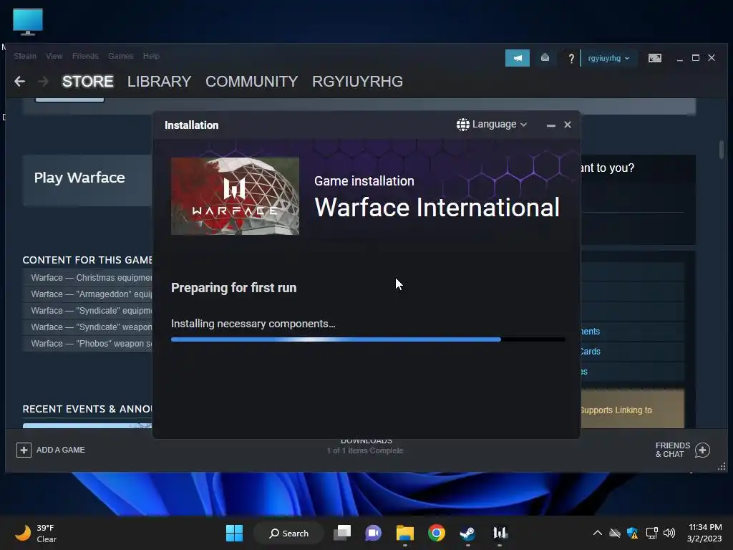The width and height of the screenshot is (733, 550).
Task: Open the desktop monitor shortcut icon
Action: point(28,21)
